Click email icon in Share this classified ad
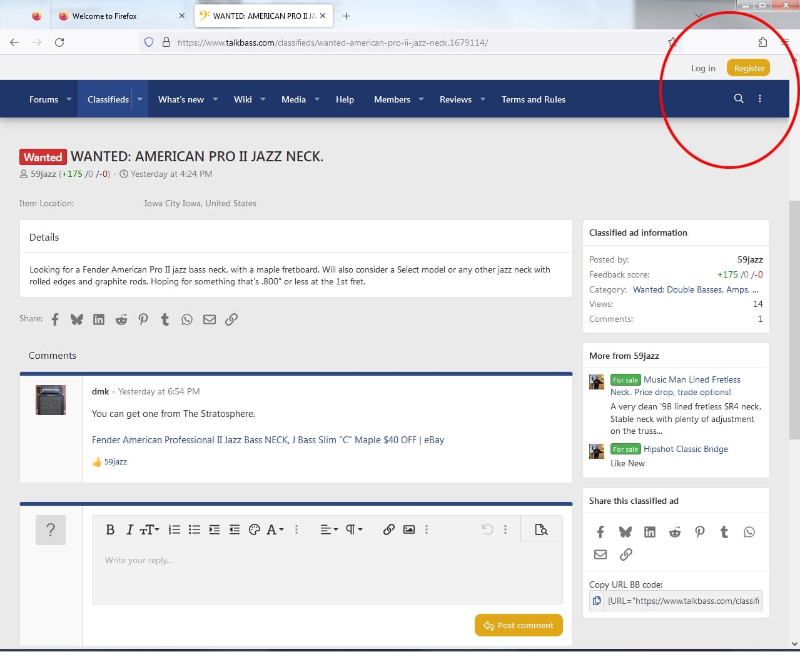 (600, 554)
